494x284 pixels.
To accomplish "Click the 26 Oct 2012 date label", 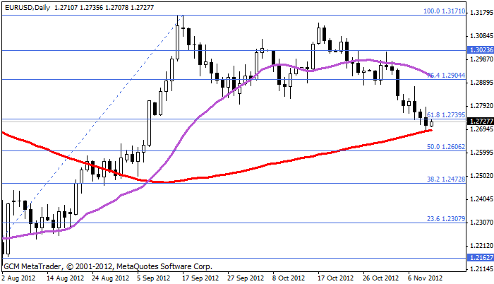I will pos(380,278).
